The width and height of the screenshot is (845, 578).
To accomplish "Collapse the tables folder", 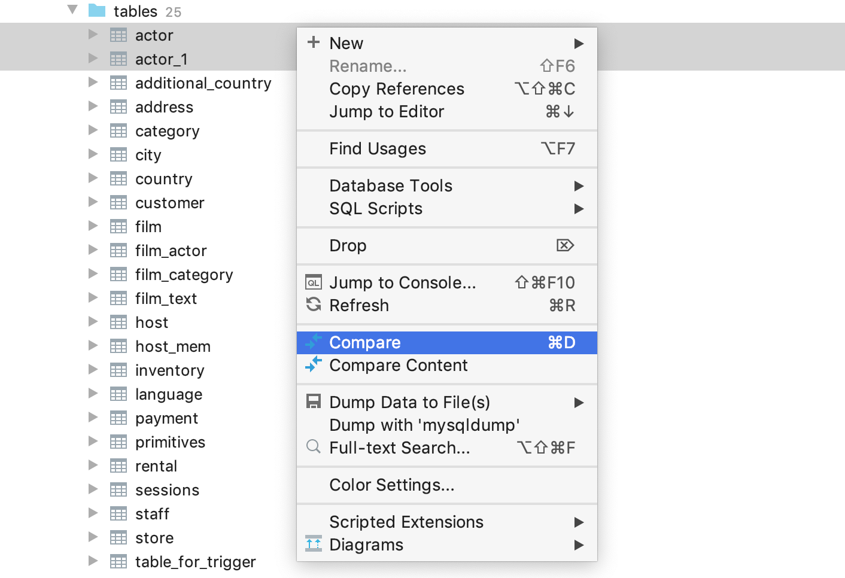I will point(73,10).
